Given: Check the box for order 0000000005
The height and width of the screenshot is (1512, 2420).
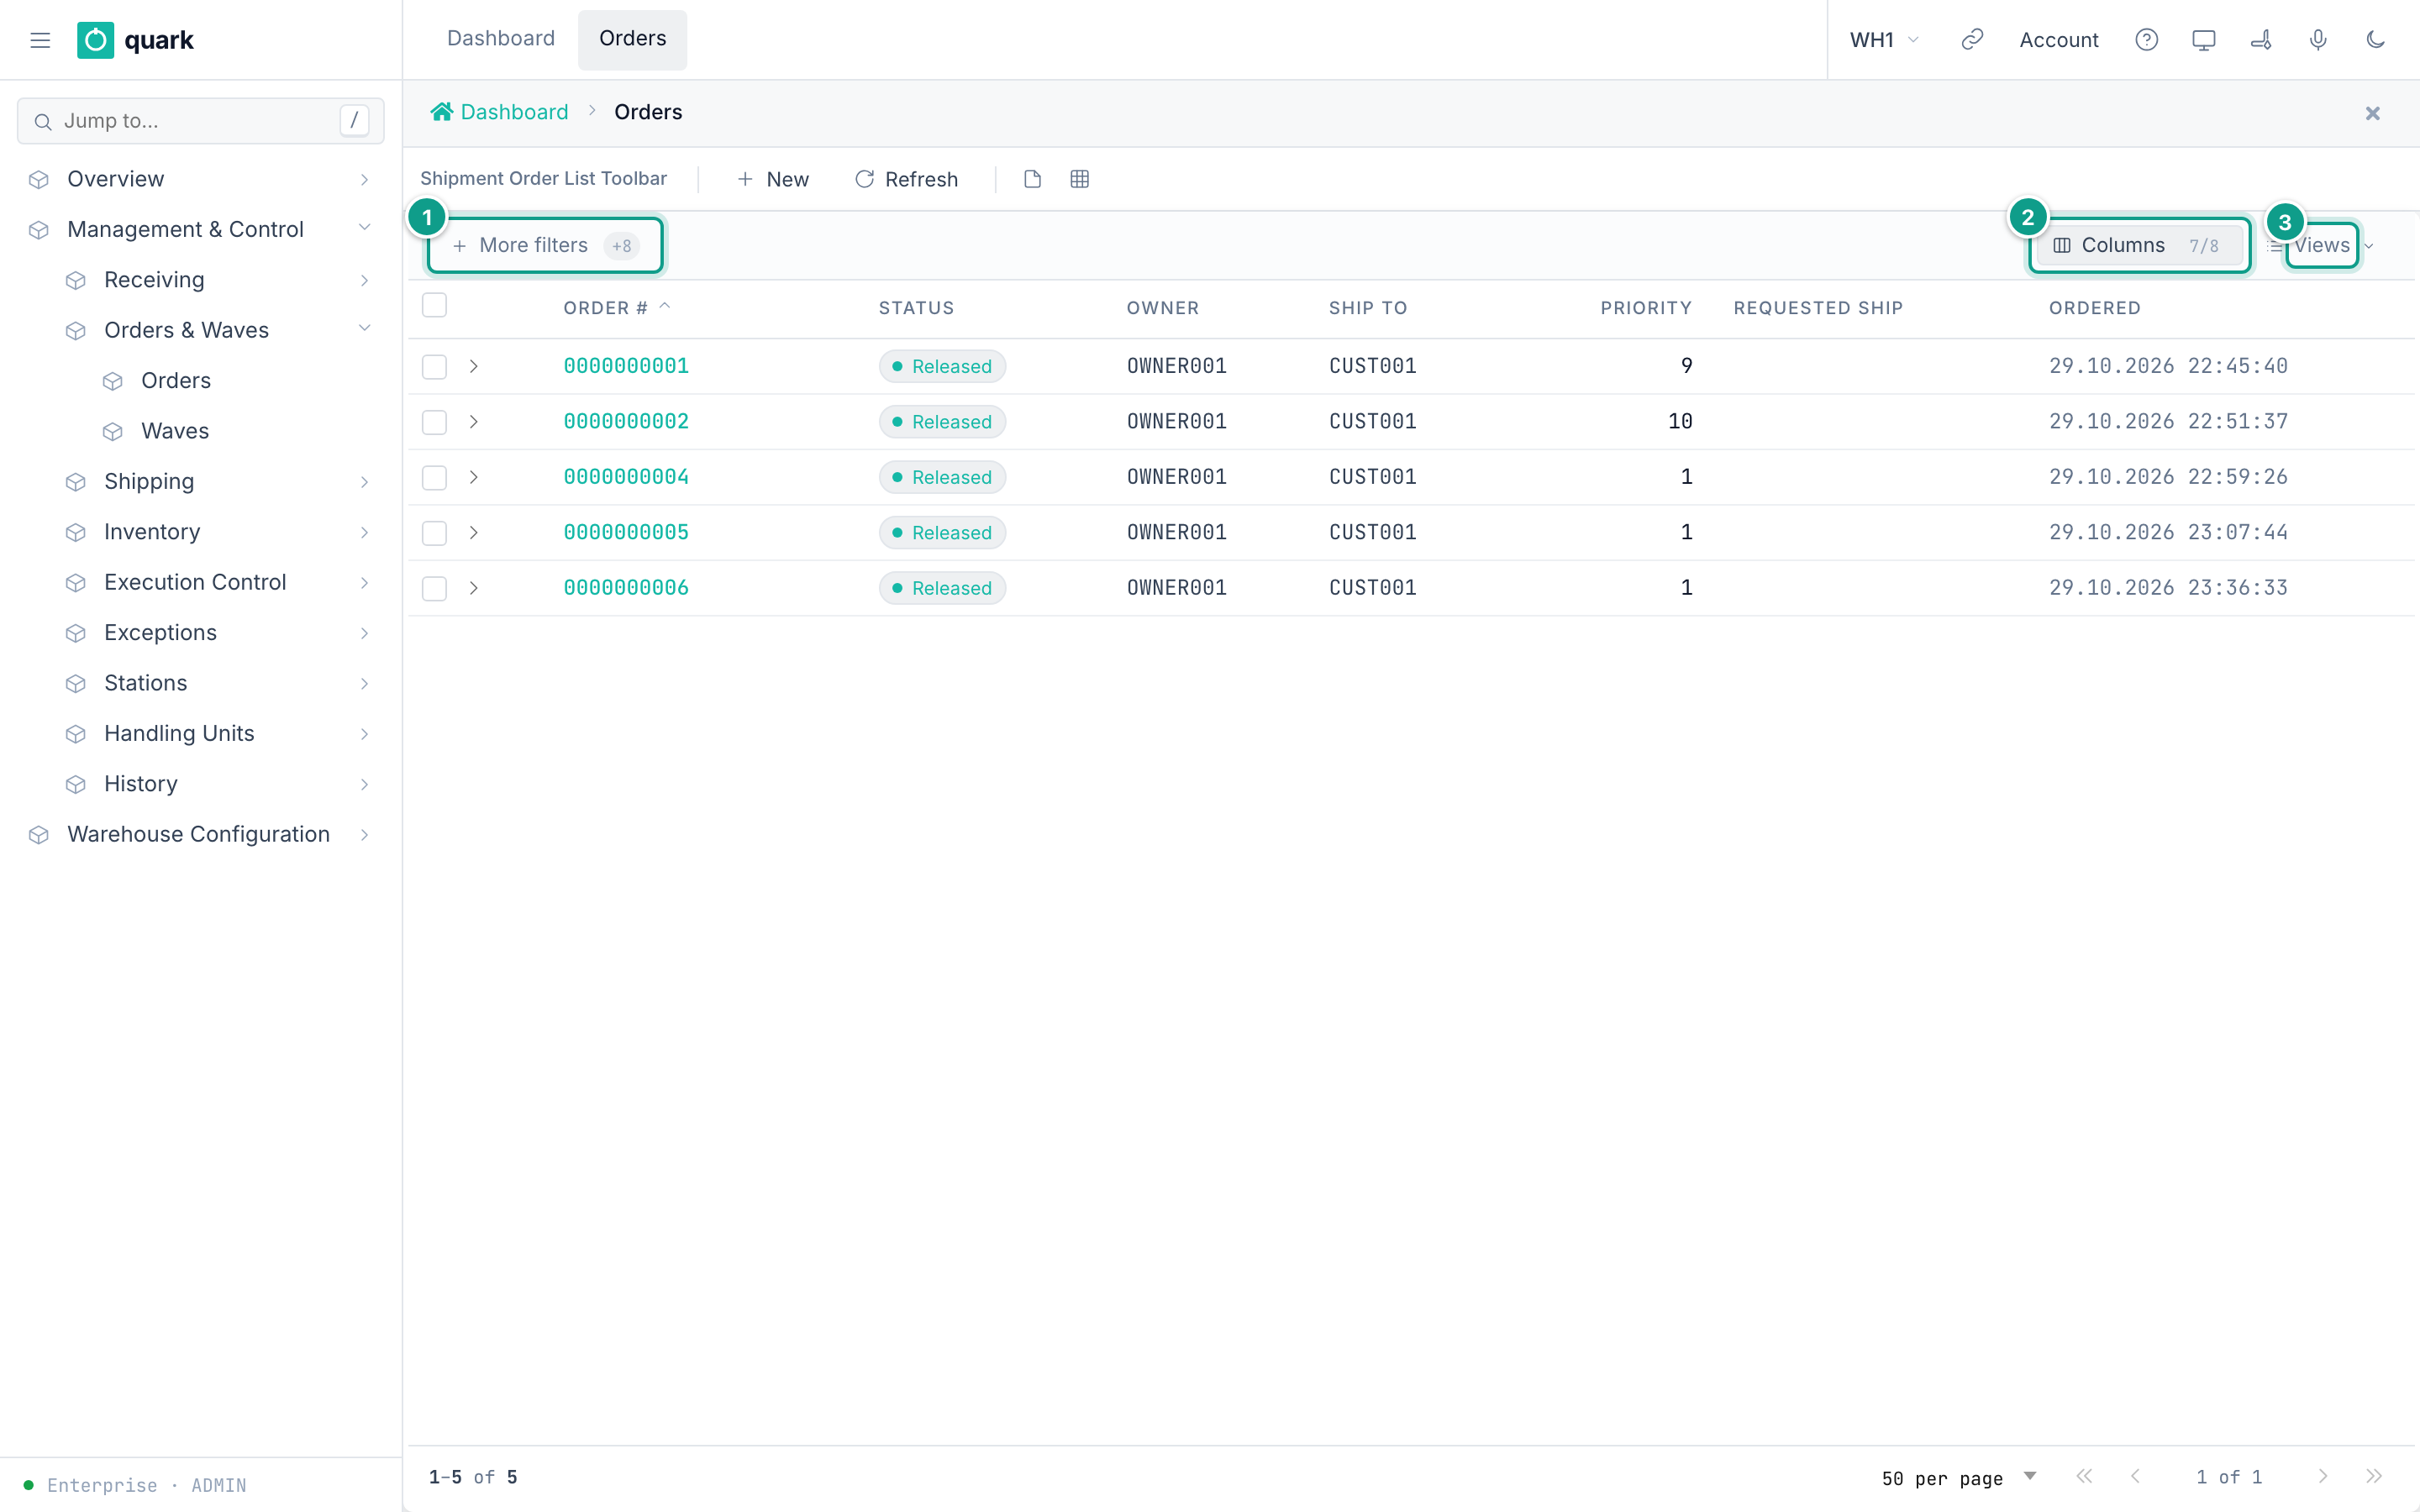Looking at the screenshot, I should [434, 533].
